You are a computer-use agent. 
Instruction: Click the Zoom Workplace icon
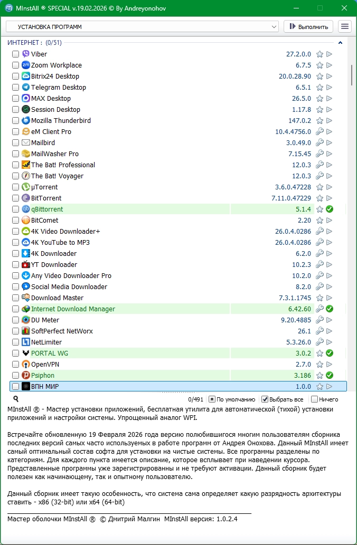point(26,65)
